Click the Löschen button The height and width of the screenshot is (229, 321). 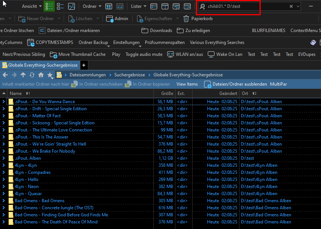[80, 19]
